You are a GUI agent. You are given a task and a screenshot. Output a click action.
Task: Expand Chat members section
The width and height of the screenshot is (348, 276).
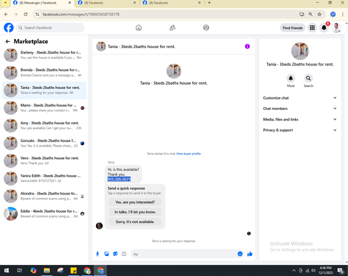(300, 108)
